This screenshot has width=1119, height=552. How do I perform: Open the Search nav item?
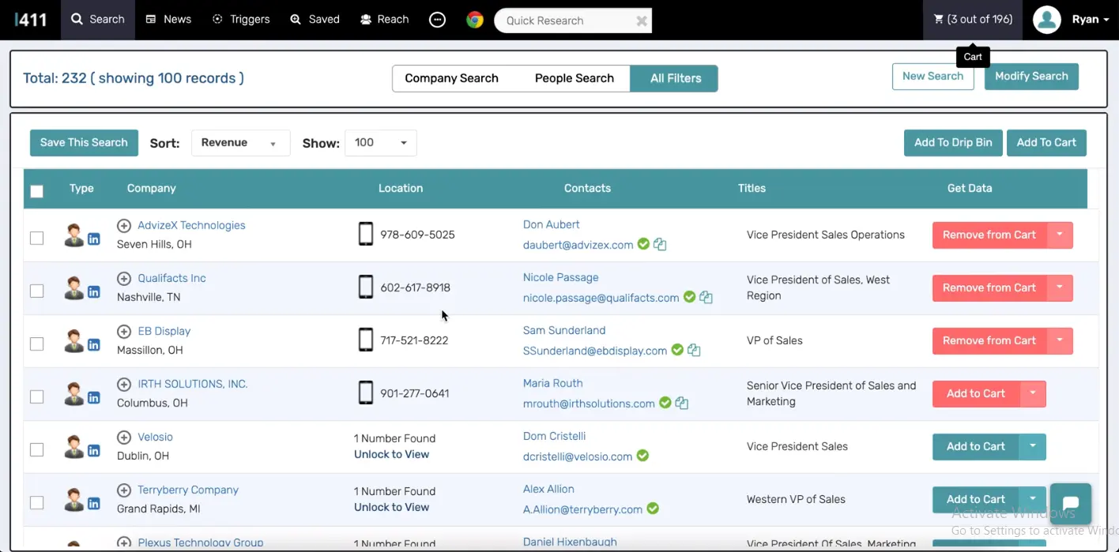(98, 19)
